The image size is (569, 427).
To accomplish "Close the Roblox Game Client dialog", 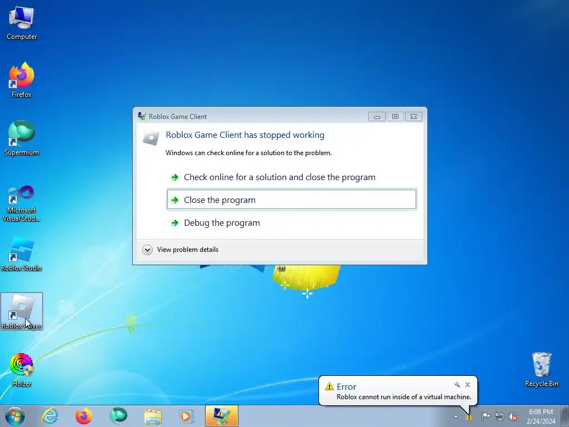I will 413,117.
